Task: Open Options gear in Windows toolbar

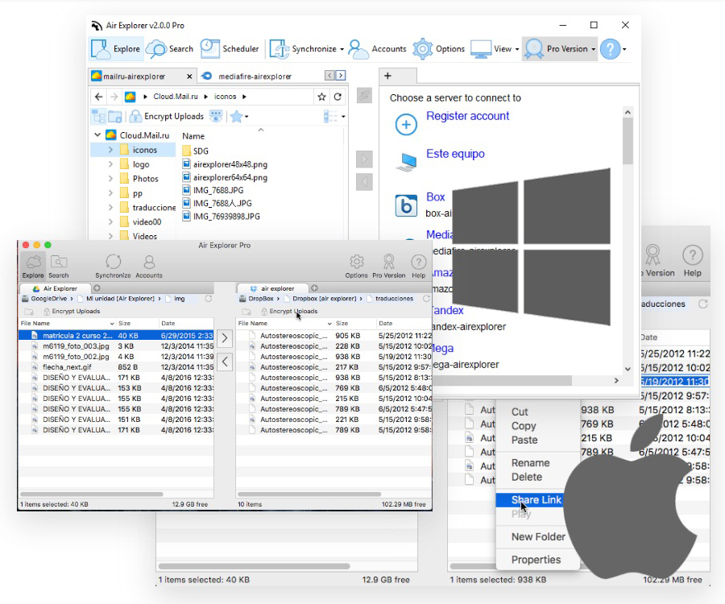Action: click(423, 48)
